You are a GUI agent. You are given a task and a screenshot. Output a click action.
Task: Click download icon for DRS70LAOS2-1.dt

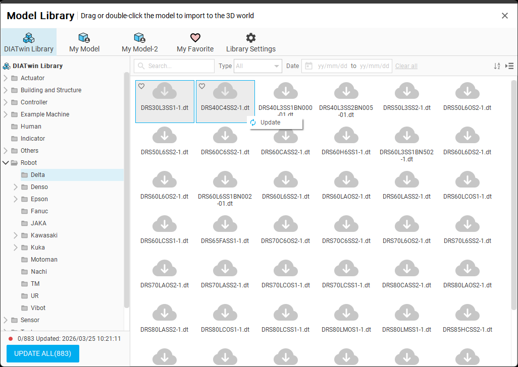tap(165, 268)
